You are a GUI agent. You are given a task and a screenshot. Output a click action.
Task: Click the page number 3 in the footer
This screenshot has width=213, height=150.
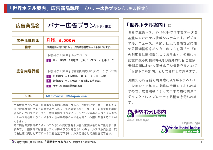pos(201,142)
